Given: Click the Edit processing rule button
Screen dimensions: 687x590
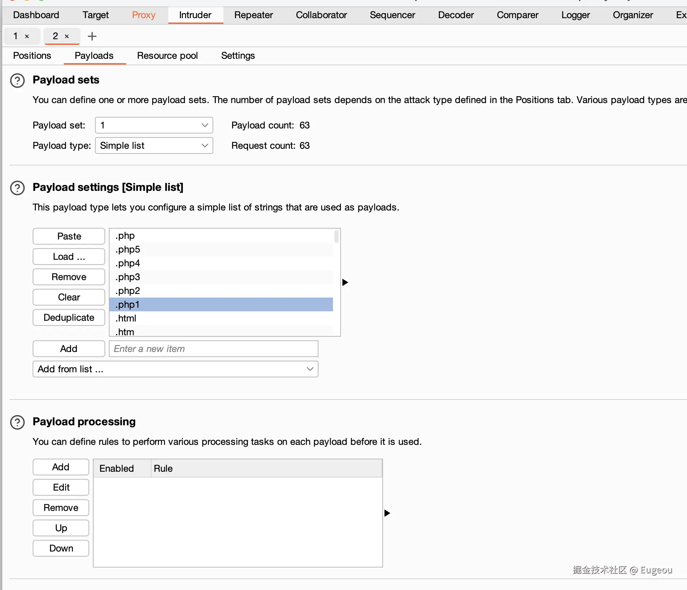Looking at the screenshot, I should 61,487.
